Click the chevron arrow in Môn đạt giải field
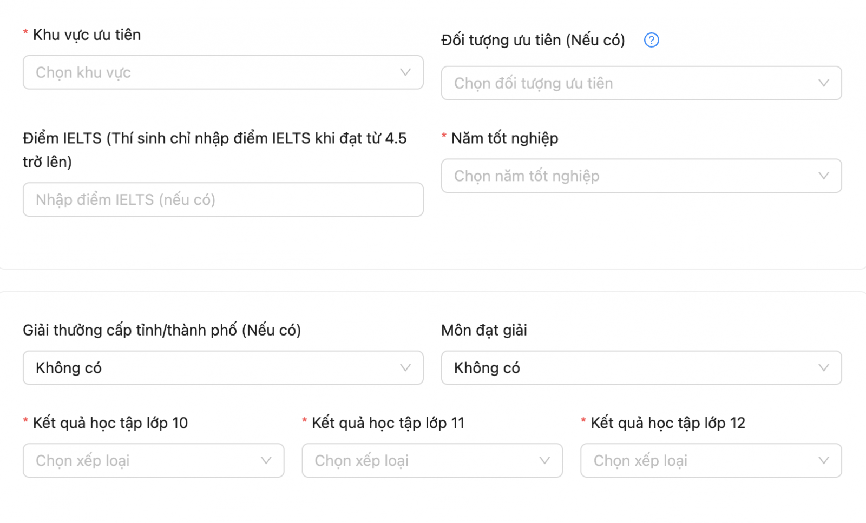866x523 pixels. pos(823,368)
